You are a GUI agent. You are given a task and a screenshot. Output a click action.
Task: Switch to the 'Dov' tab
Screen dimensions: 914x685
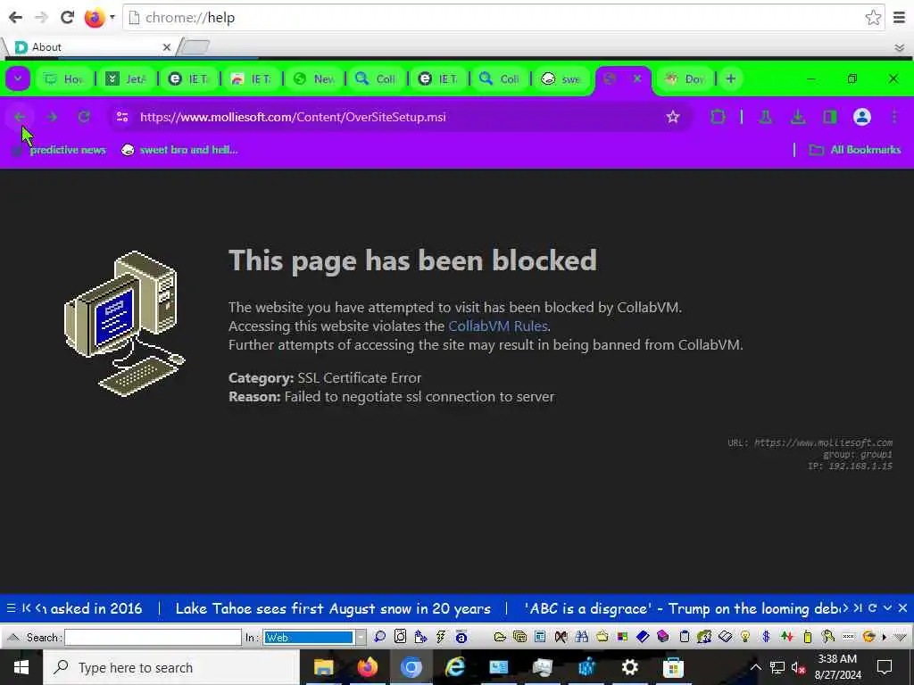tap(686, 79)
